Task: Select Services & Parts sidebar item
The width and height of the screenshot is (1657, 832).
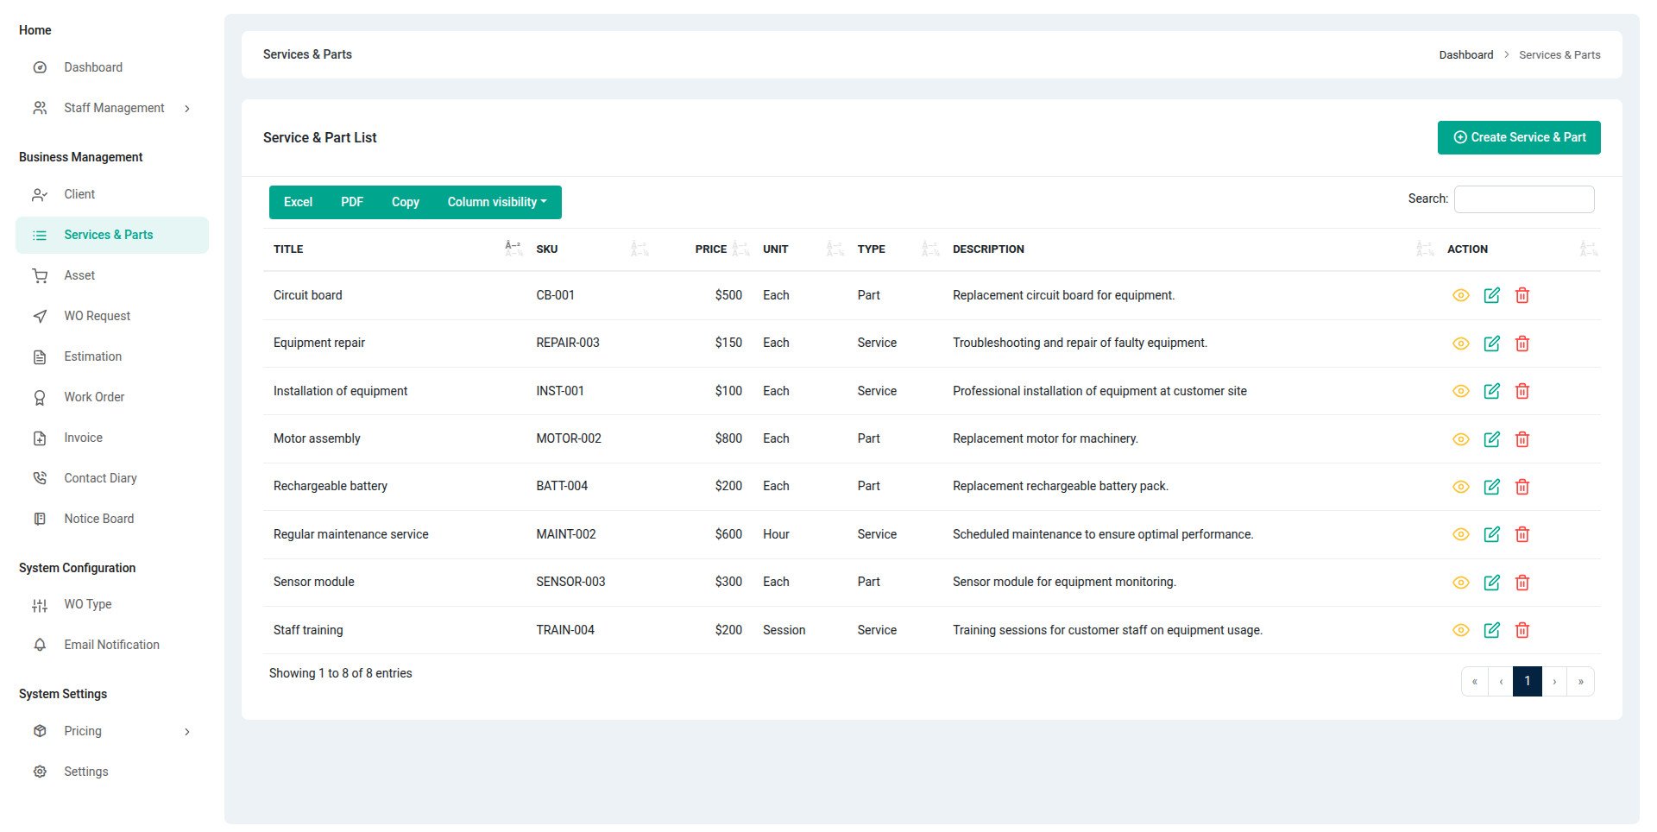Action: click(112, 235)
